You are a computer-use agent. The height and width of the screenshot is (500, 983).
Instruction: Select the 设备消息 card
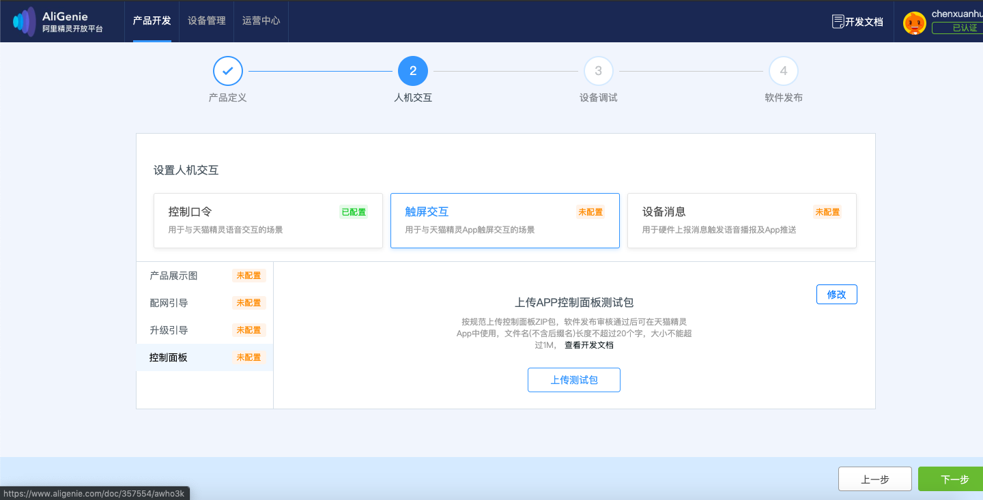[x=742, y=220]
